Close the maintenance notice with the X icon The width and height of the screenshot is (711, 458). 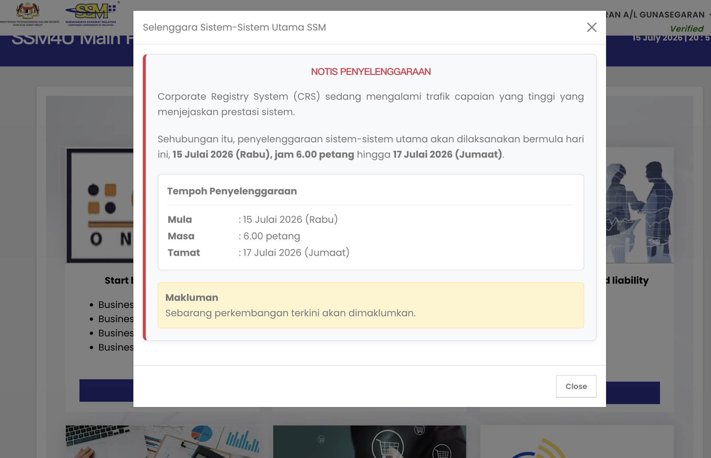coord(591,27)
